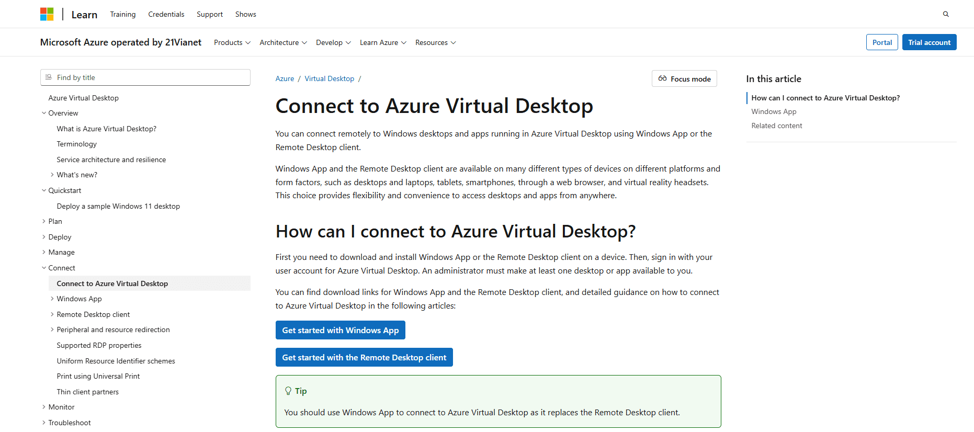Open the Training menu item

pyautogui.click(x=123, y=14)
